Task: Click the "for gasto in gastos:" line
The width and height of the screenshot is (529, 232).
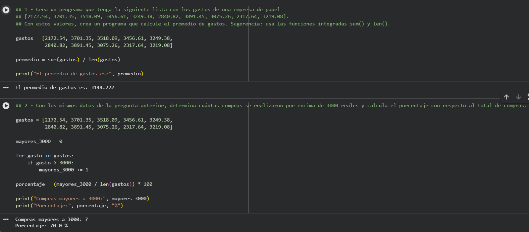Action: coord(45,156)
